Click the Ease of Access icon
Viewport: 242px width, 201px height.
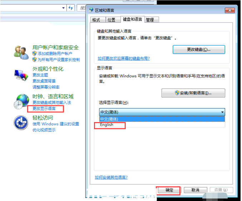pyautogui.click(x=21, y=123)
